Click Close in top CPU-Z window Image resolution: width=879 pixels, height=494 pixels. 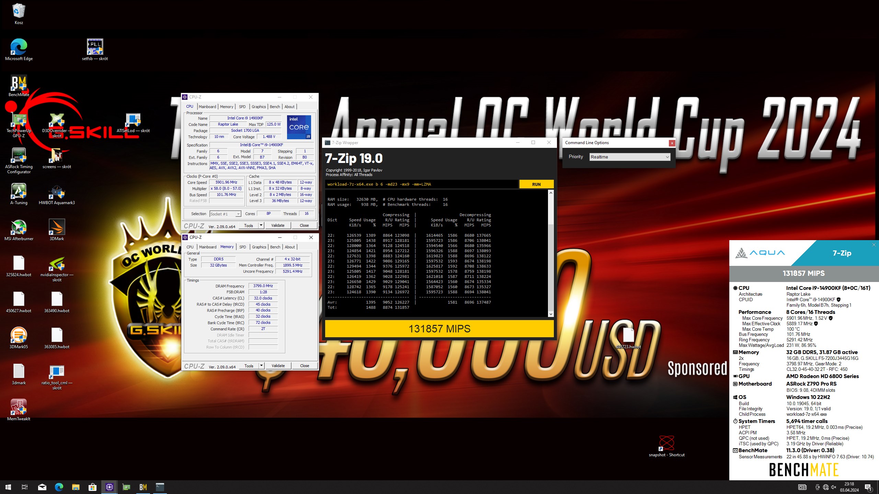pyautogui.click(x=304, y=225)
